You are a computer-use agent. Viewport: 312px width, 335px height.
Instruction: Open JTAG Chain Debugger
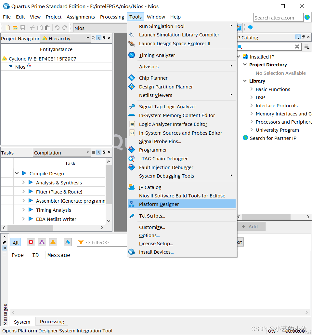(182, 159)
